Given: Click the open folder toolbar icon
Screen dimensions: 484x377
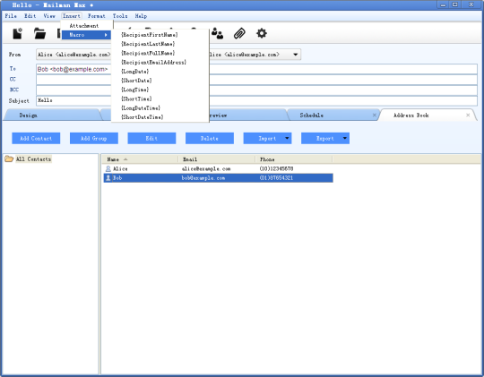Looking at the screenshot, I should [39, 33].
